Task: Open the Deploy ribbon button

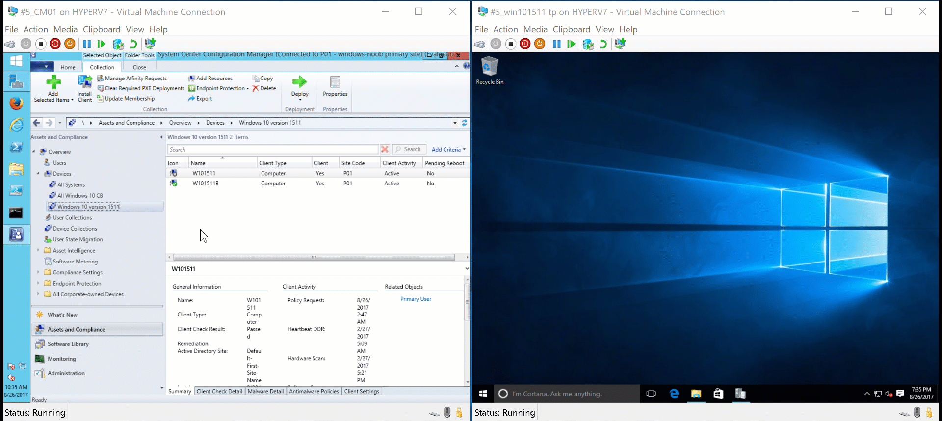Action: click(300, 88)
